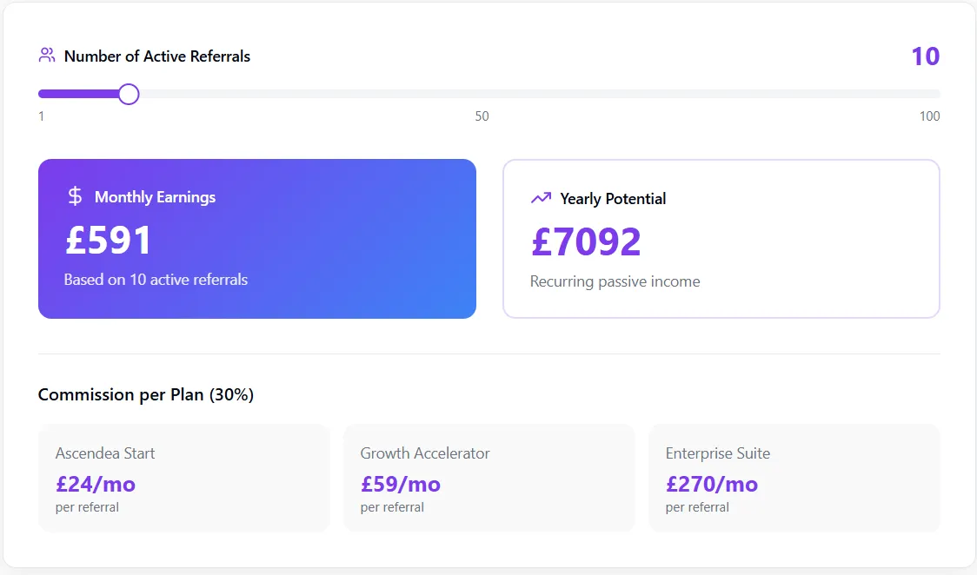Viewport: 977px width, 575px height.
Task: Click the £270/mo commission value
Action: (x=712, y=484)
